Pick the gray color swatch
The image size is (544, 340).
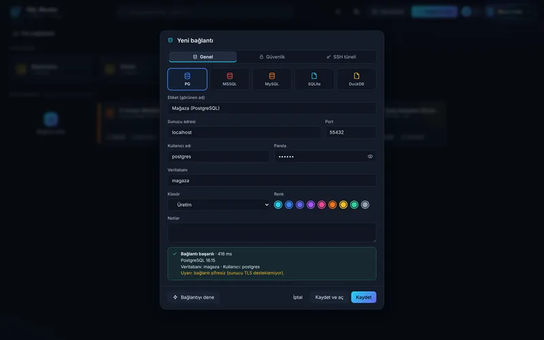pyautogui.click(x=365, y=205)
